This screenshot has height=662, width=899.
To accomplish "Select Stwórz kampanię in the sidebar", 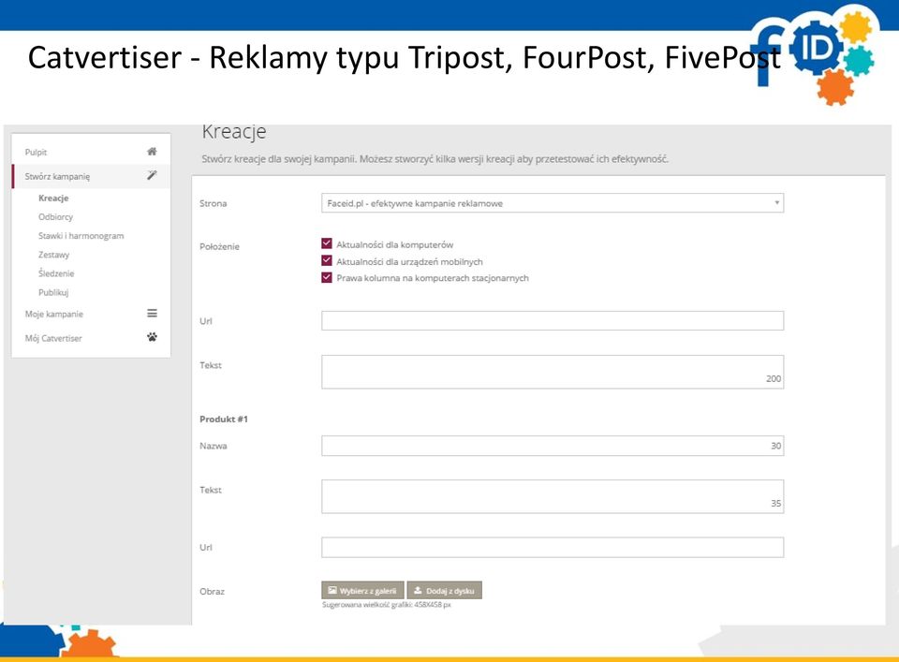I will point(91,176).
